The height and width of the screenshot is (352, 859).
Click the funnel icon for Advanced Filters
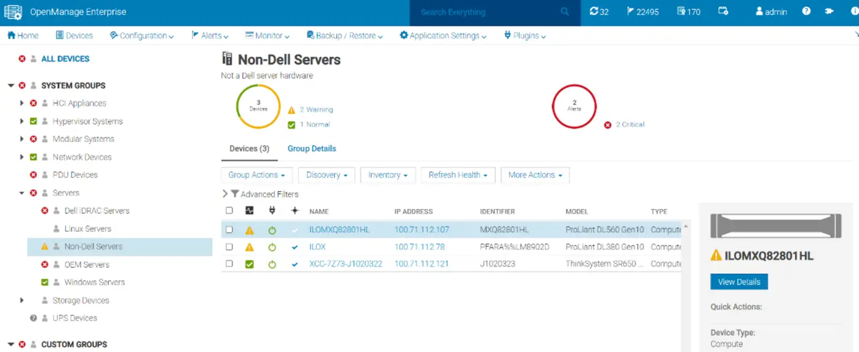click(x=234, y=194)
